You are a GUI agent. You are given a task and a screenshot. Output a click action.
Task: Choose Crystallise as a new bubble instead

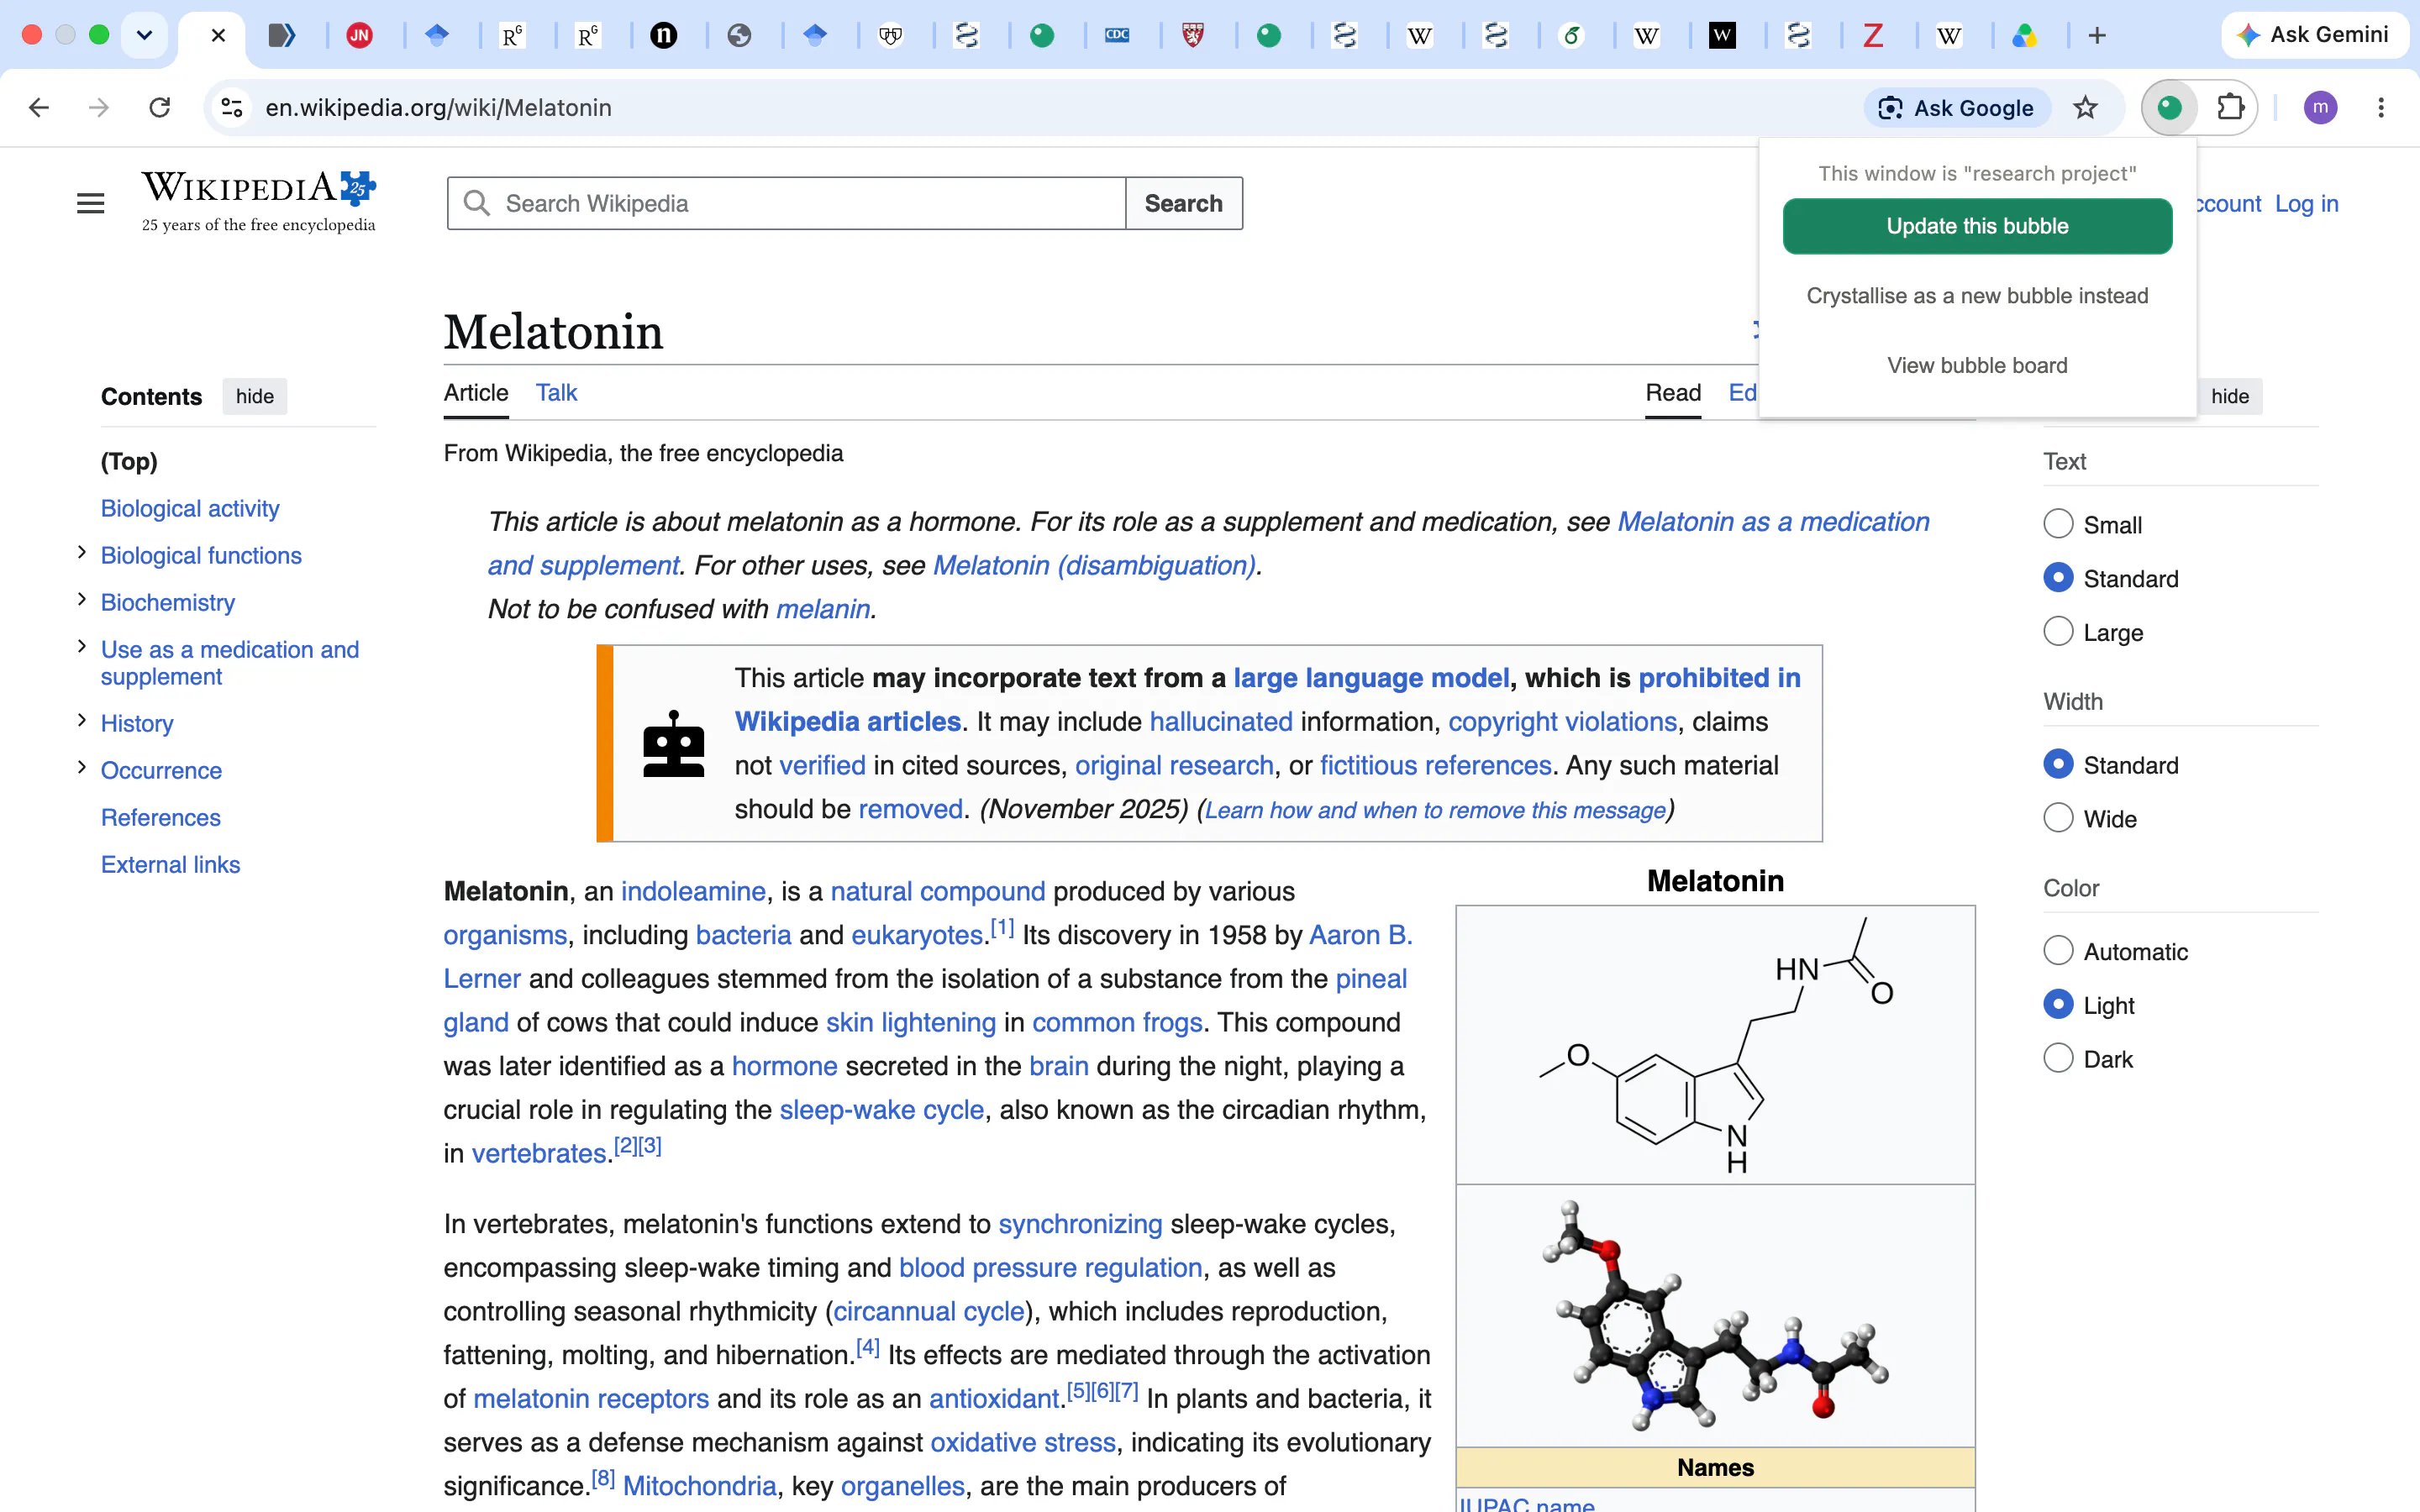pyautogui.click(x=1977, y=296)
